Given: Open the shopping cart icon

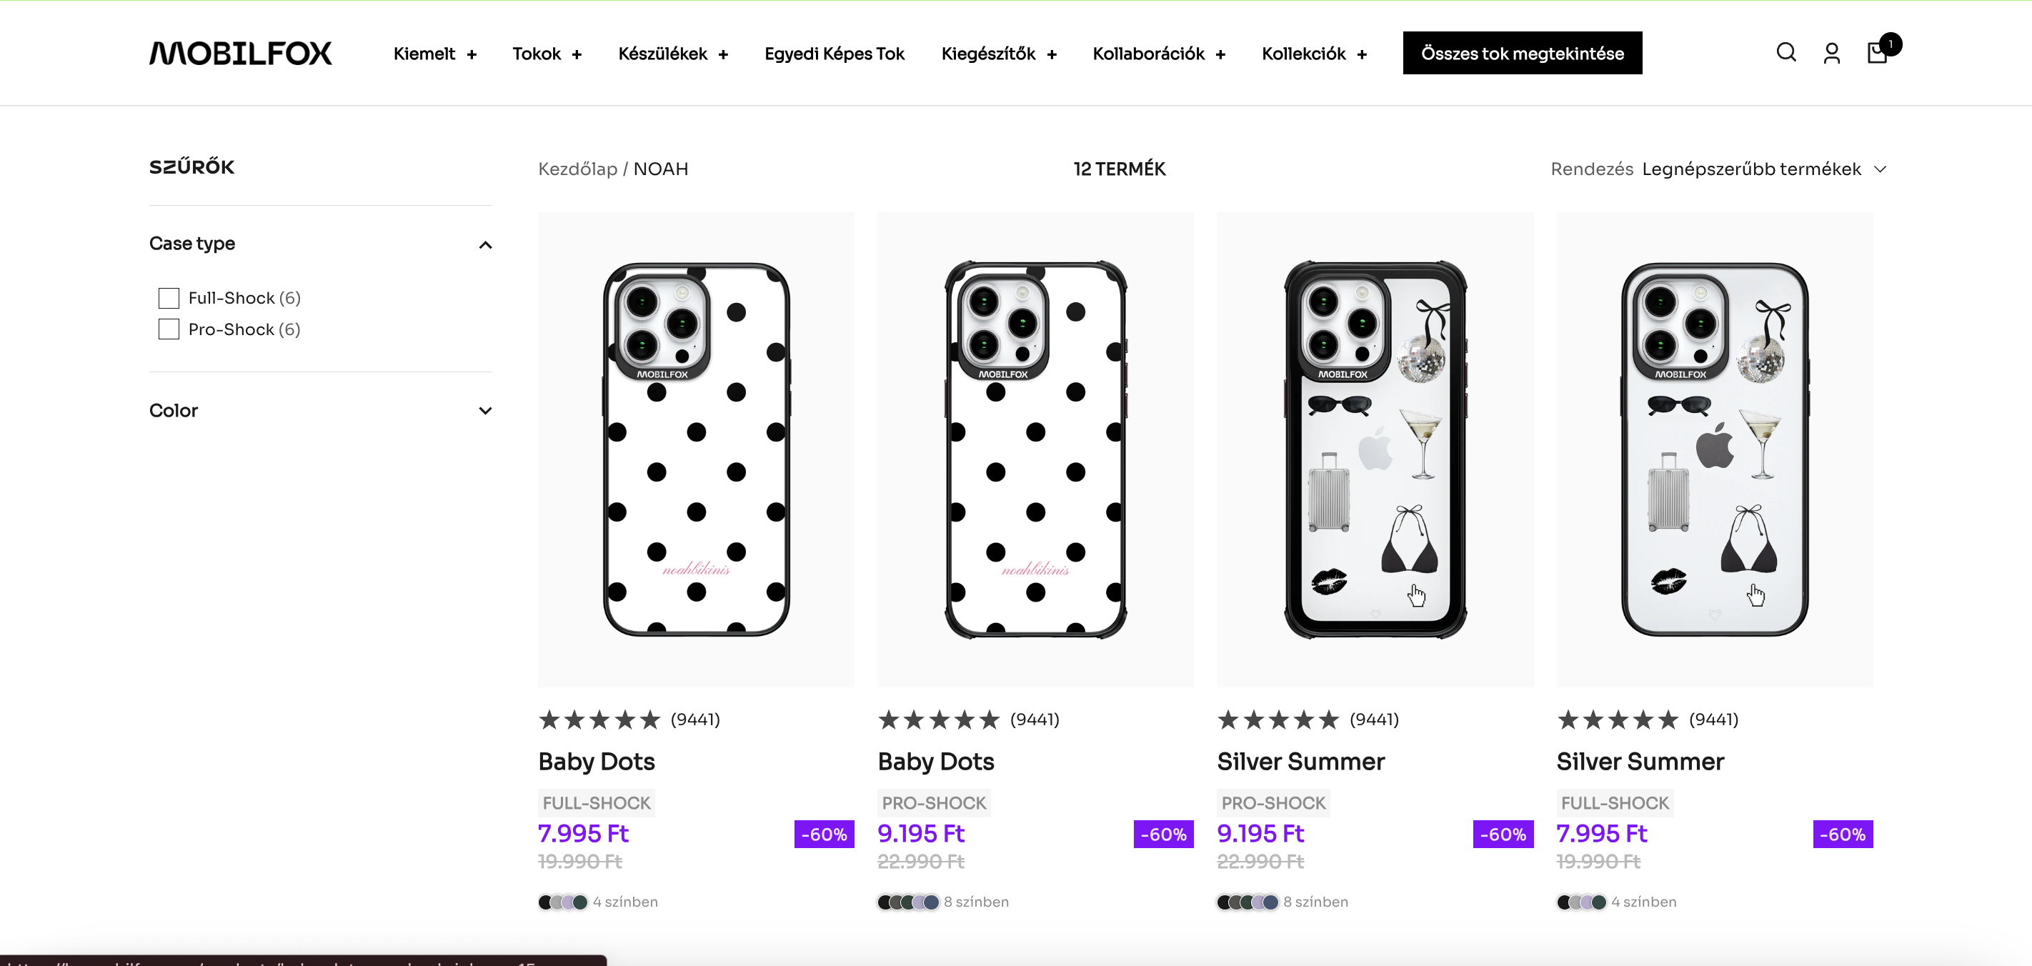Looking at the screenshot, I should 1878,54.
